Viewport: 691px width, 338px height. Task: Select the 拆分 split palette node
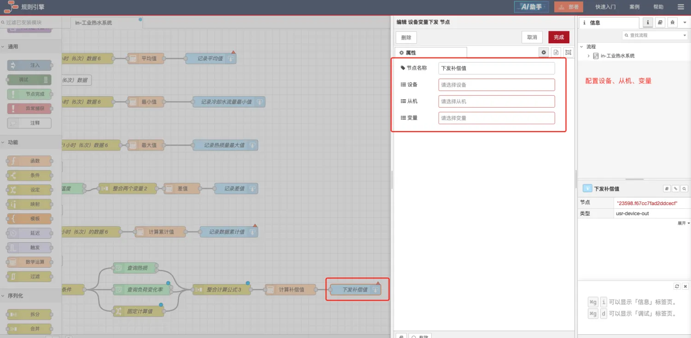tap(29, 315)
